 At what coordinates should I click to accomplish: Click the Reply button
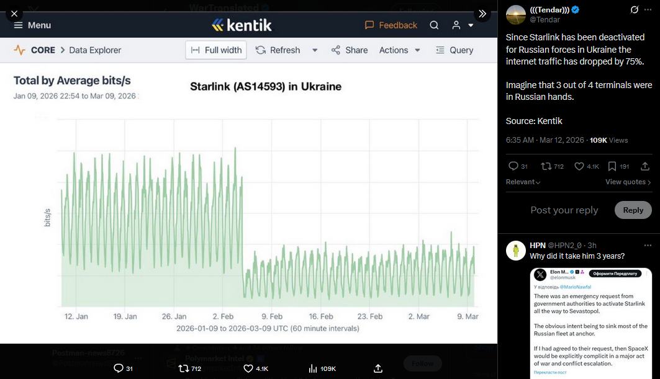click(x=633, y=210)
